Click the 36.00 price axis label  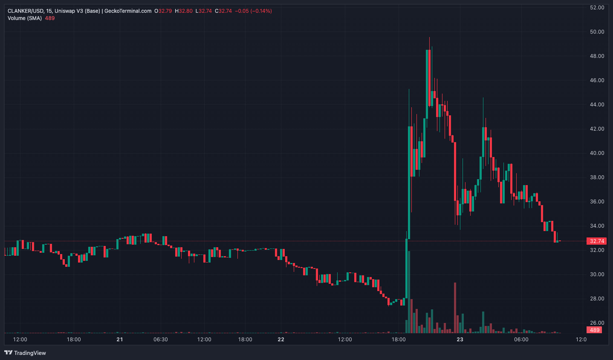(597, 202)
